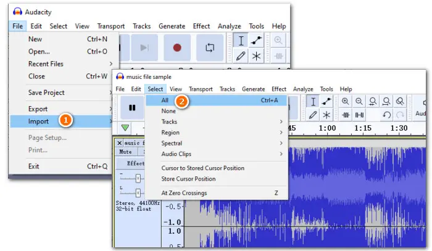Screen dimensions: 432x251
Task: Click the Audacity logo in the back window title
Action: pos(17,12)
